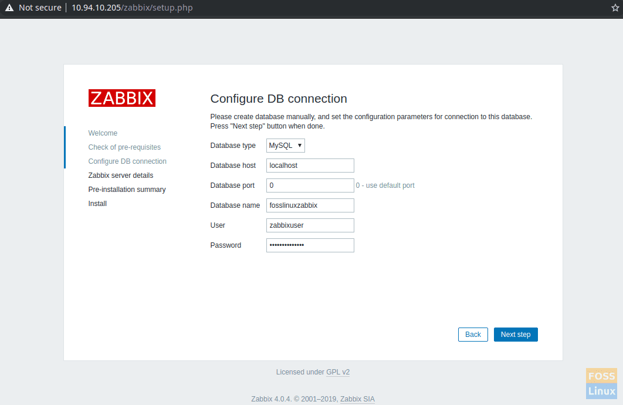Click the User input field
623x405 pixels.
pyautogui.click(x=310, y=225)
